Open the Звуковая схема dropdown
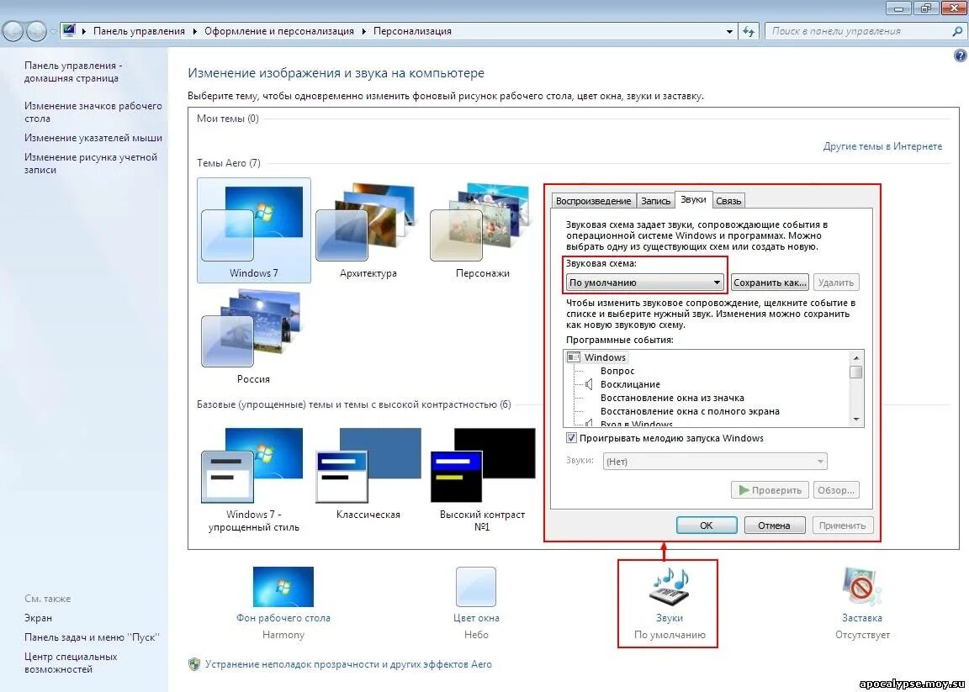The image size is (969, 692). pyautogui.click(x=644, y=283)
